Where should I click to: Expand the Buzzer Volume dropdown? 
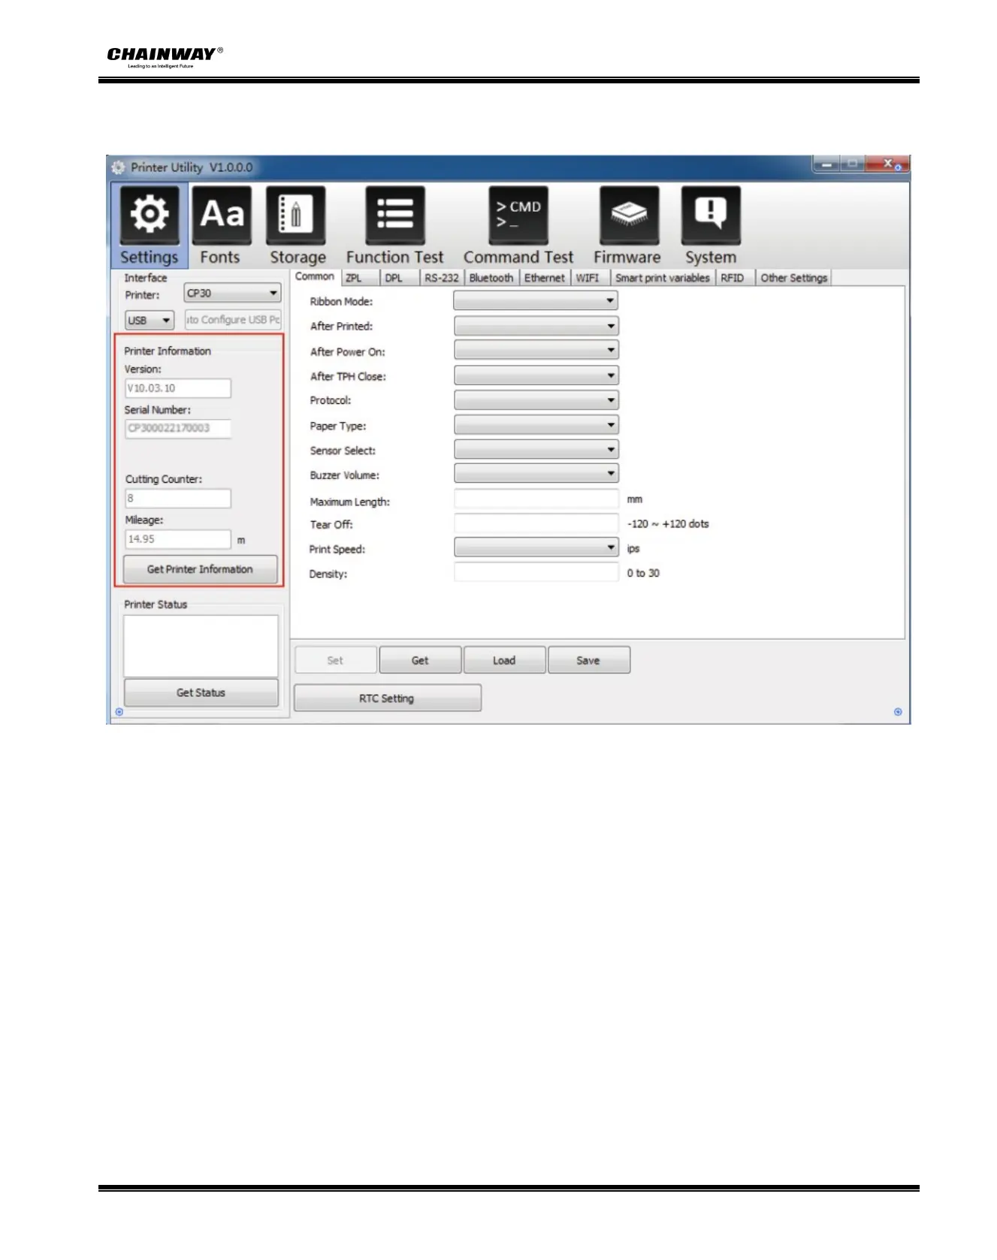point(536,474)
